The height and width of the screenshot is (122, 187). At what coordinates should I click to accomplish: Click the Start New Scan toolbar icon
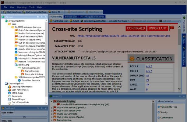5,12
